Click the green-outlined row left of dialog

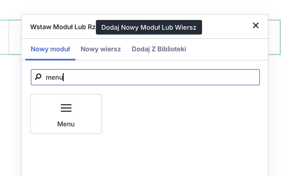click(15, 37)
